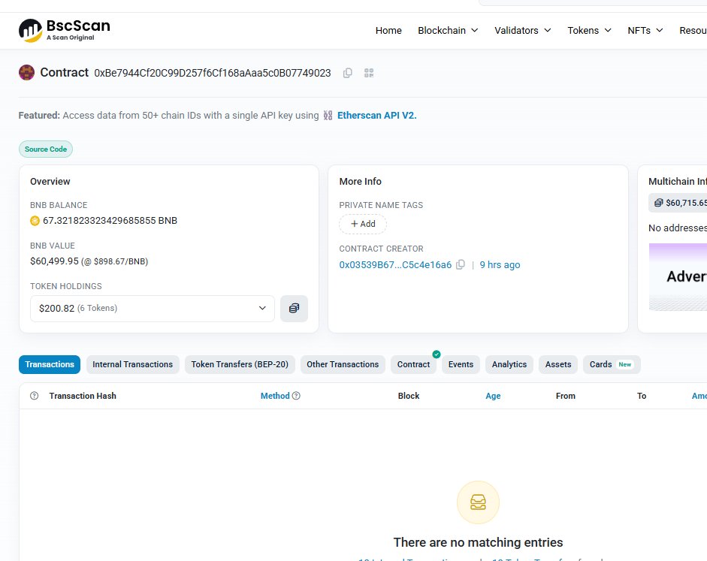Open the token holdings wallet view button
The height and width of the screenshot is (561, 707).
click(294, 308)
